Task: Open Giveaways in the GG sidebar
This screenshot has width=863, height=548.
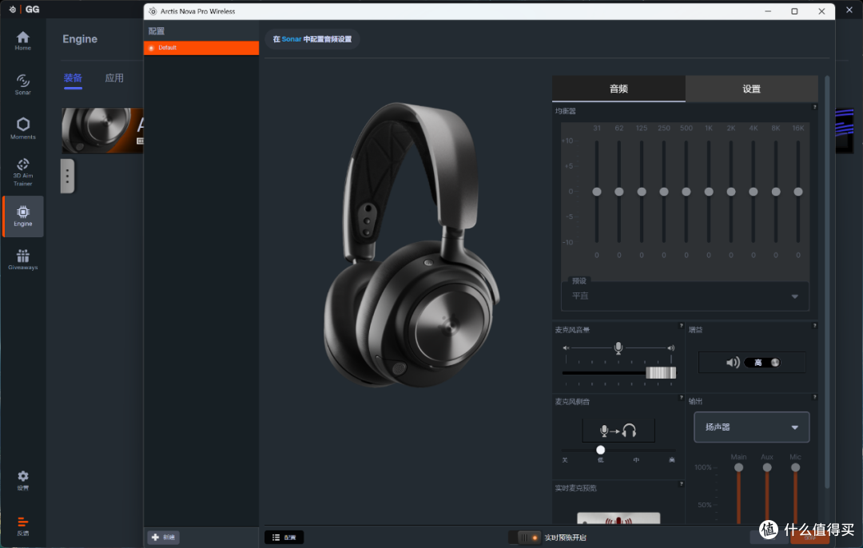Action: (22, 260)
